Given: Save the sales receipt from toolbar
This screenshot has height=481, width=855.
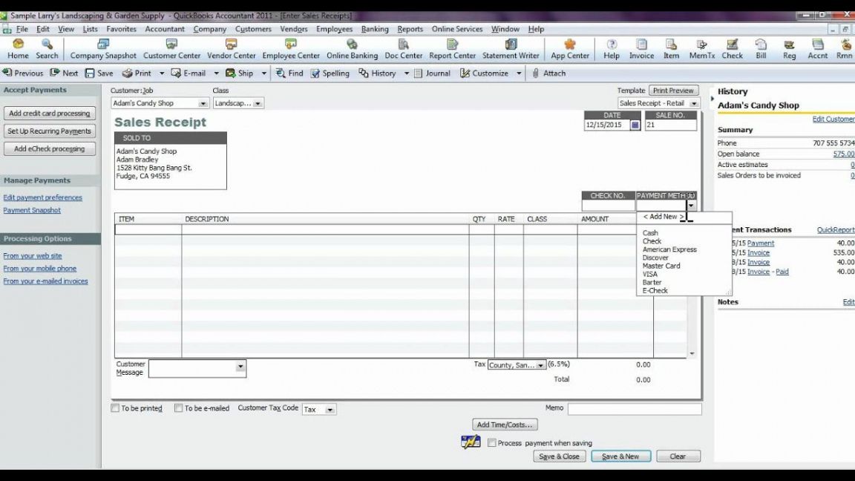Looking at the screenshot, I should [99, 73].
